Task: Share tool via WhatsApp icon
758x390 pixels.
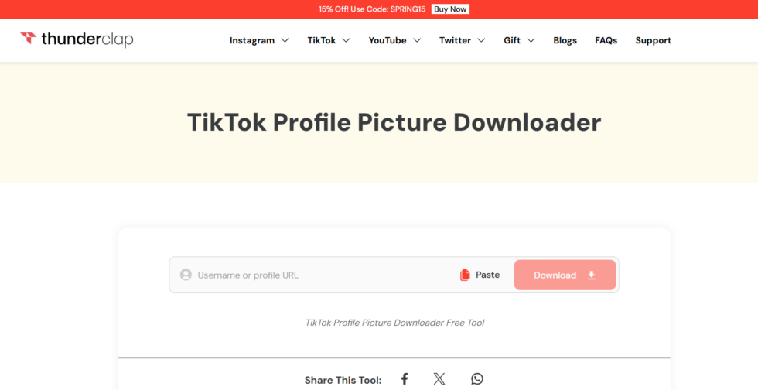Action: pyautogui.click(x=476, y=378)
